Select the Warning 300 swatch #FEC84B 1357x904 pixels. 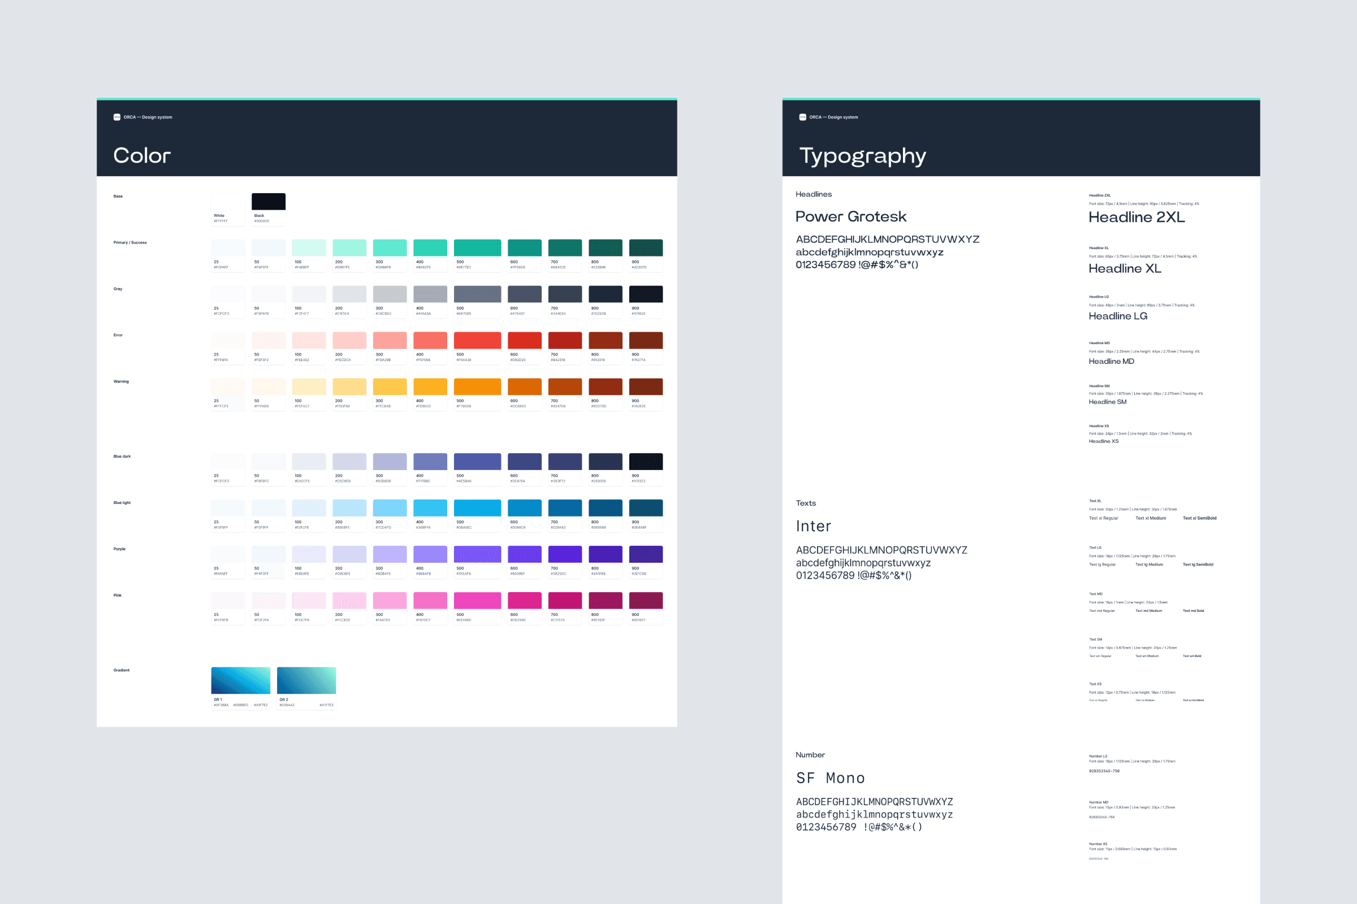[390, 386]
